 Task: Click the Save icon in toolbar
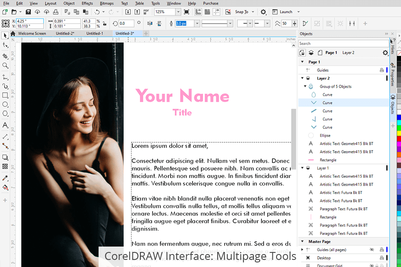(x=28, y=12)
